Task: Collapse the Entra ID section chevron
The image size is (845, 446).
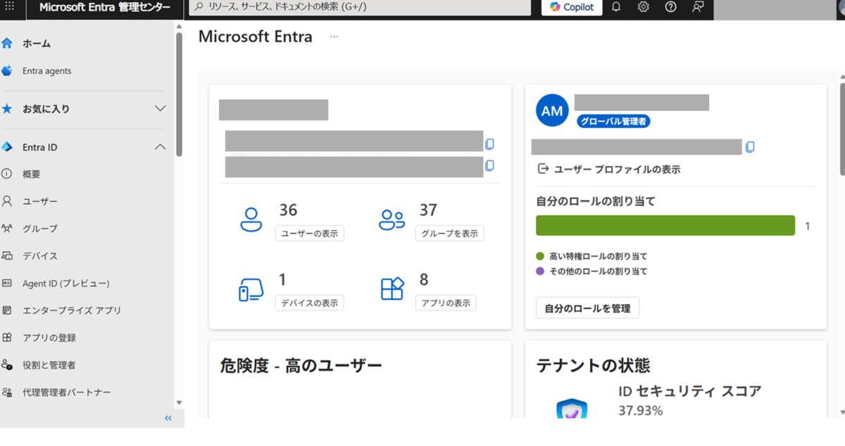Action: tap(160, 147)
